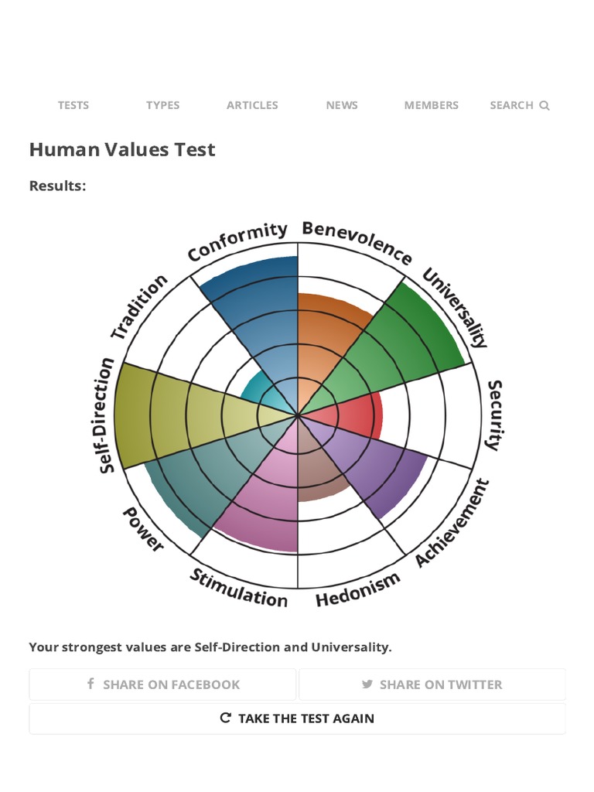This screenshot has width=594, height=792.
Task: Click the Human Values Test heading
Action: [122, 149]
